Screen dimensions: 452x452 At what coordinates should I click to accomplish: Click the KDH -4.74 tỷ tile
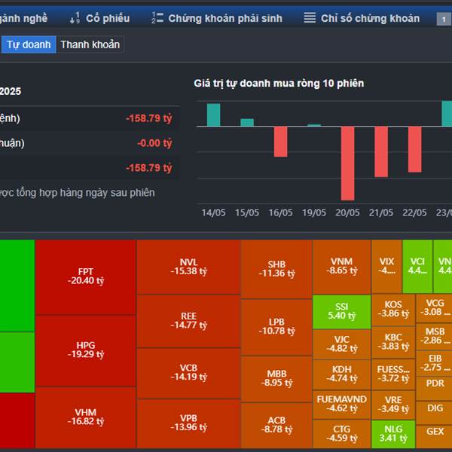341,374
